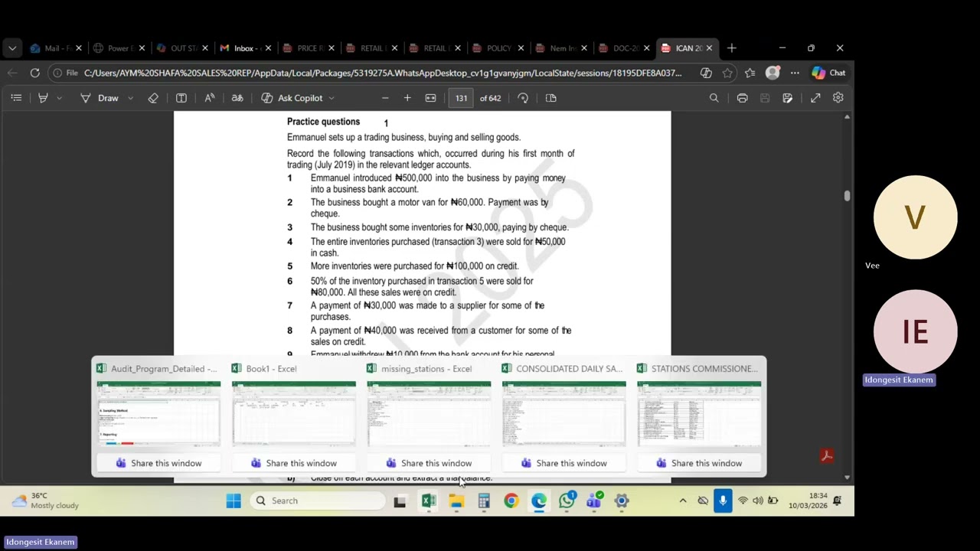Select the missing_stations Excel window preview
The width and height of the screenshot is (980, 551).
click(429, 413)
